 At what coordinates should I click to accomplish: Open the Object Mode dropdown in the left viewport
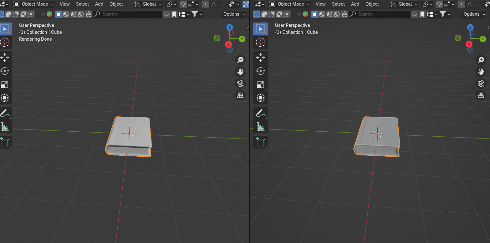coord(34,4)
